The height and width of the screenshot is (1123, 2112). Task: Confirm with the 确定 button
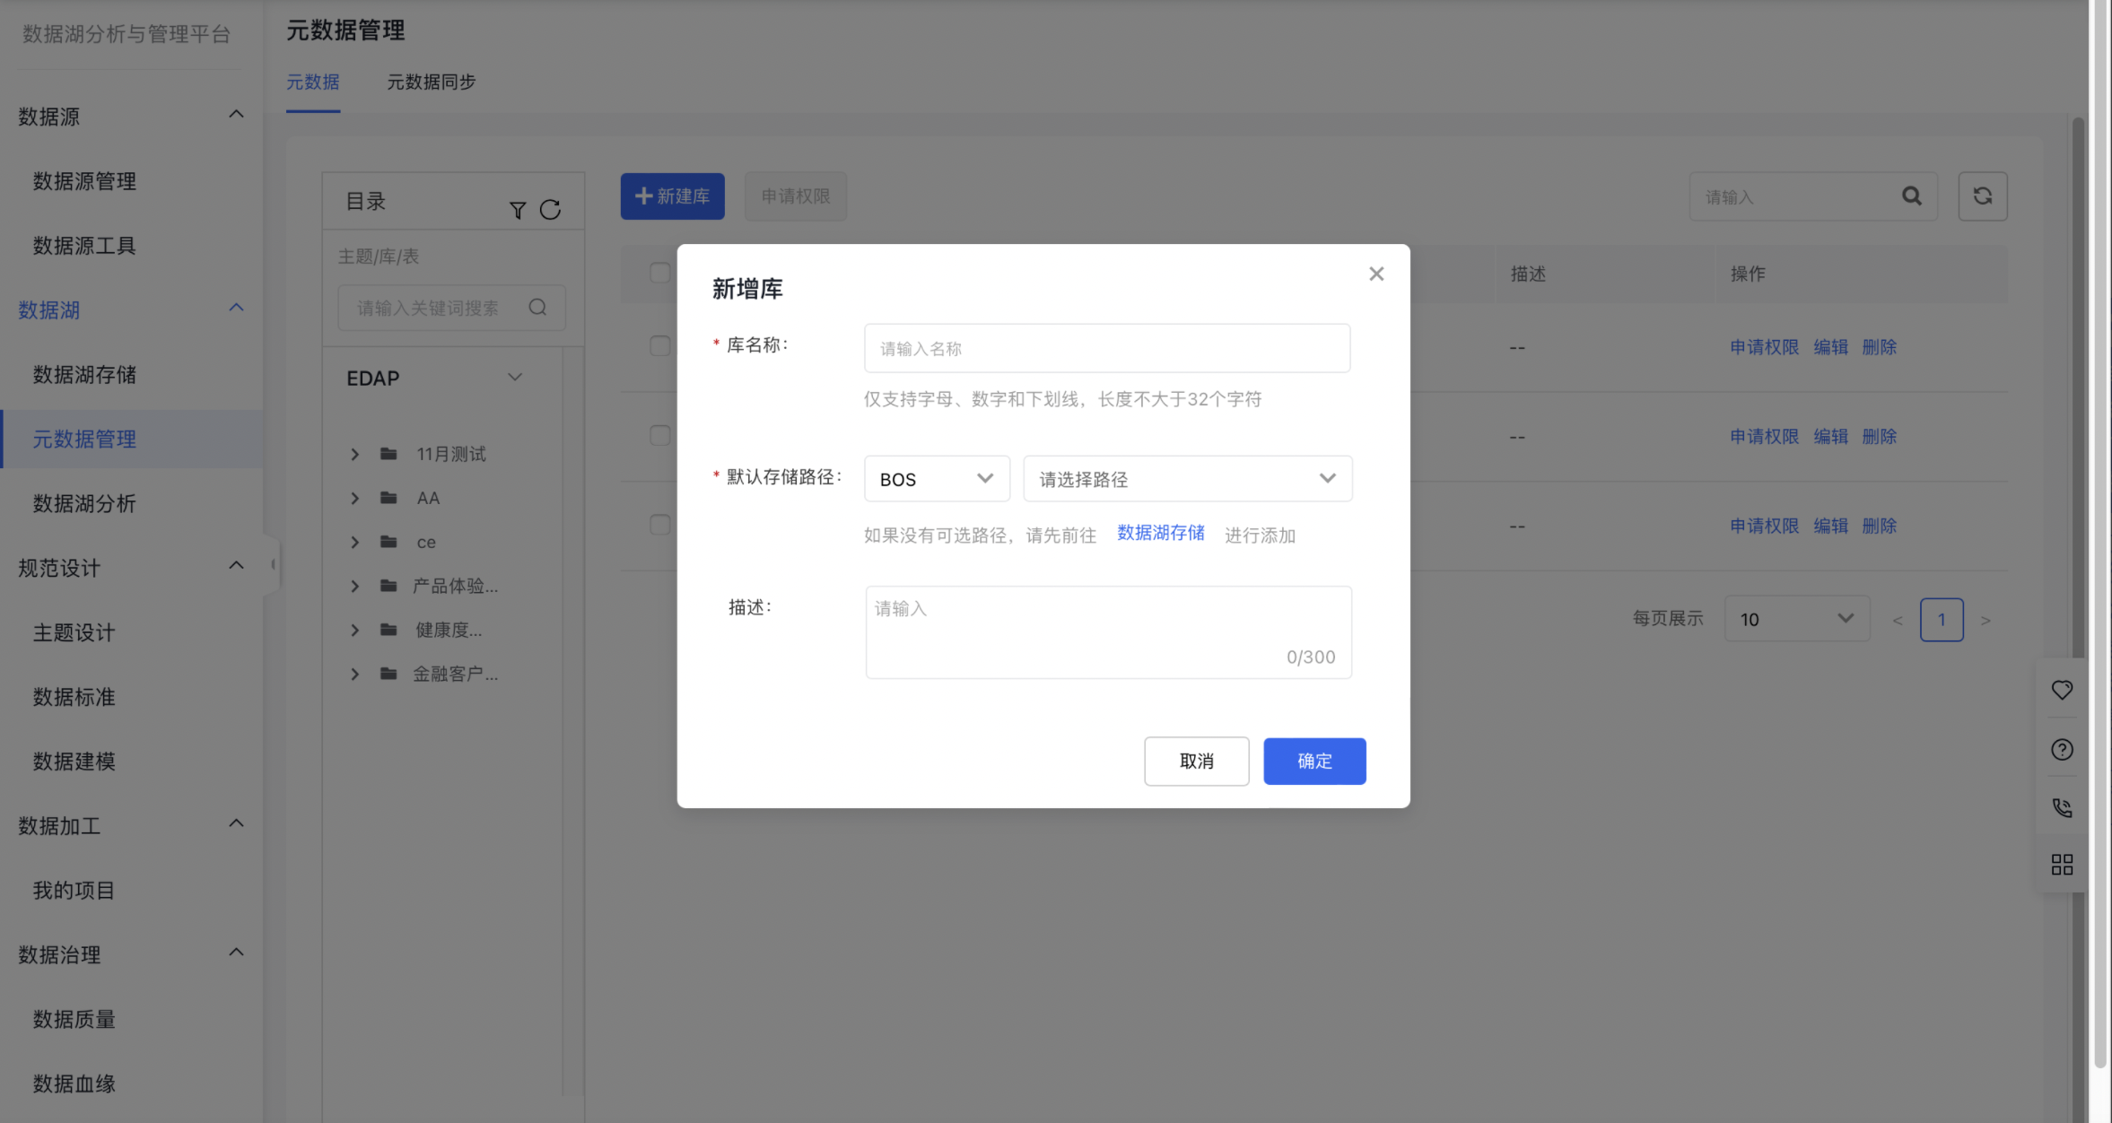[1314, 761]
